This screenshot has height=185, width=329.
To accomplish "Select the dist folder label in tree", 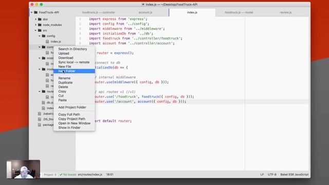I will click(x=45, y=19).
